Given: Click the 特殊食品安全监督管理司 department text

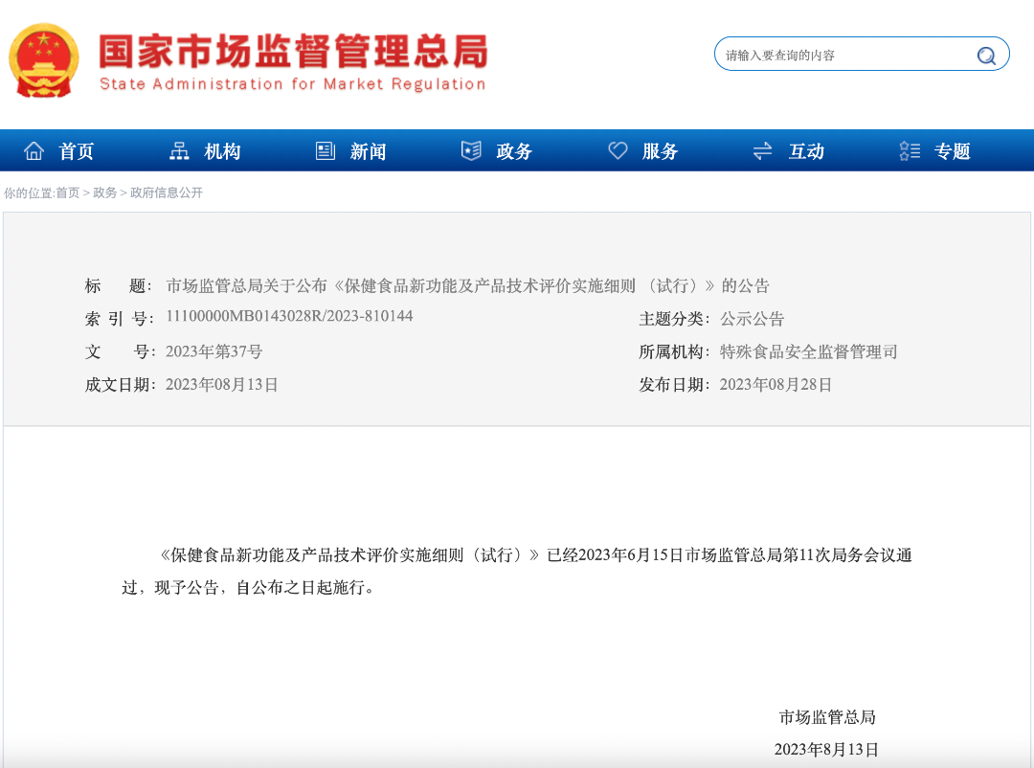Looking at the screenshot, I should (x=809, y=351).
